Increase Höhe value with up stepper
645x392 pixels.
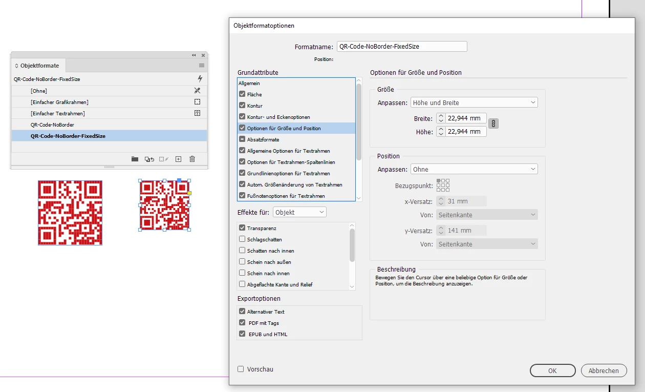(441, 129)
